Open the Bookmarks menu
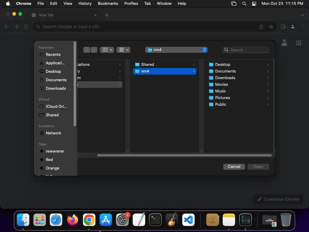The width and height of the screenshot is (309, 232). coord(108,4)
